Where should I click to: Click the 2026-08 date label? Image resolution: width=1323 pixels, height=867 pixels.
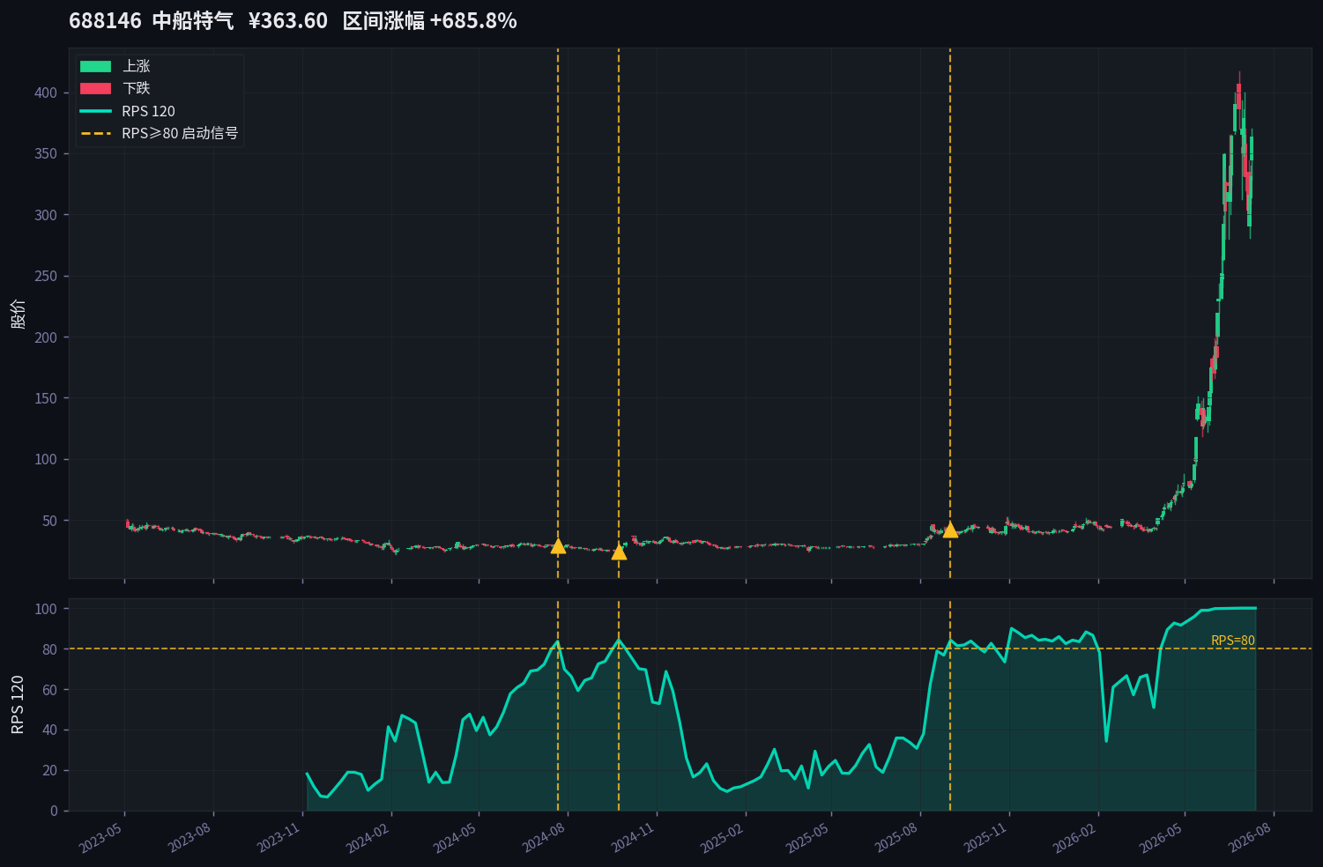(x=1252, y=838)
